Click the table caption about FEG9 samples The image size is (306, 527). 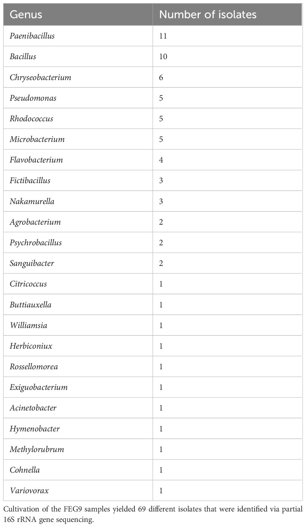(x=153, y=514)
